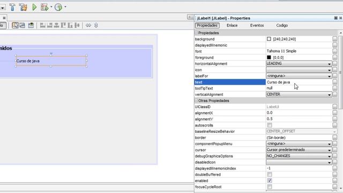Image resolution: width=343 pixels, height=193 pixels.
Task: Open editor button for displayedMnemonic property
Action: 334,45
